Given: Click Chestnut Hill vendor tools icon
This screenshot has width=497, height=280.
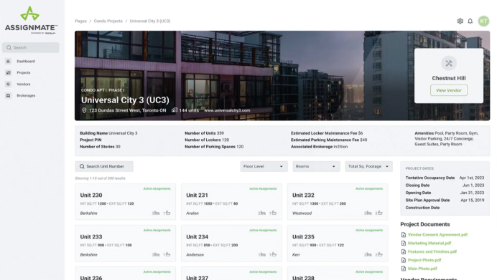Looking at the screenshot, I should point(449,63).
